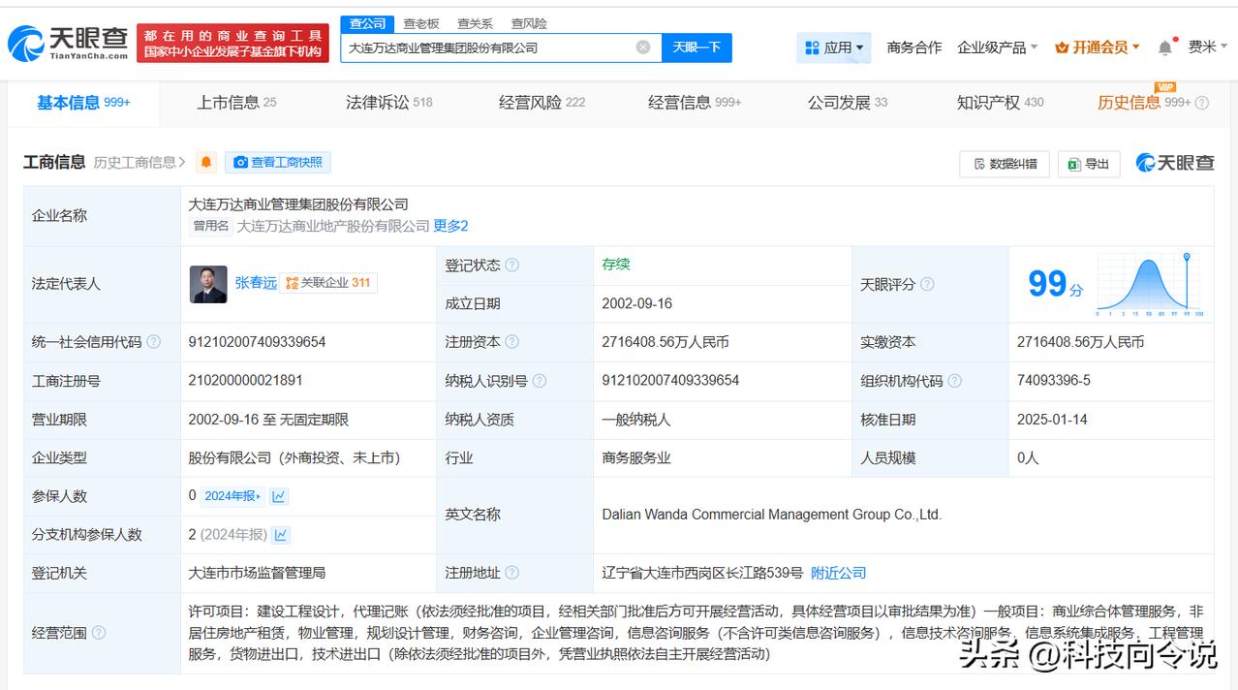Select registration number 210200000021891
Viewport: 1238px width, 690px height.
245,381
